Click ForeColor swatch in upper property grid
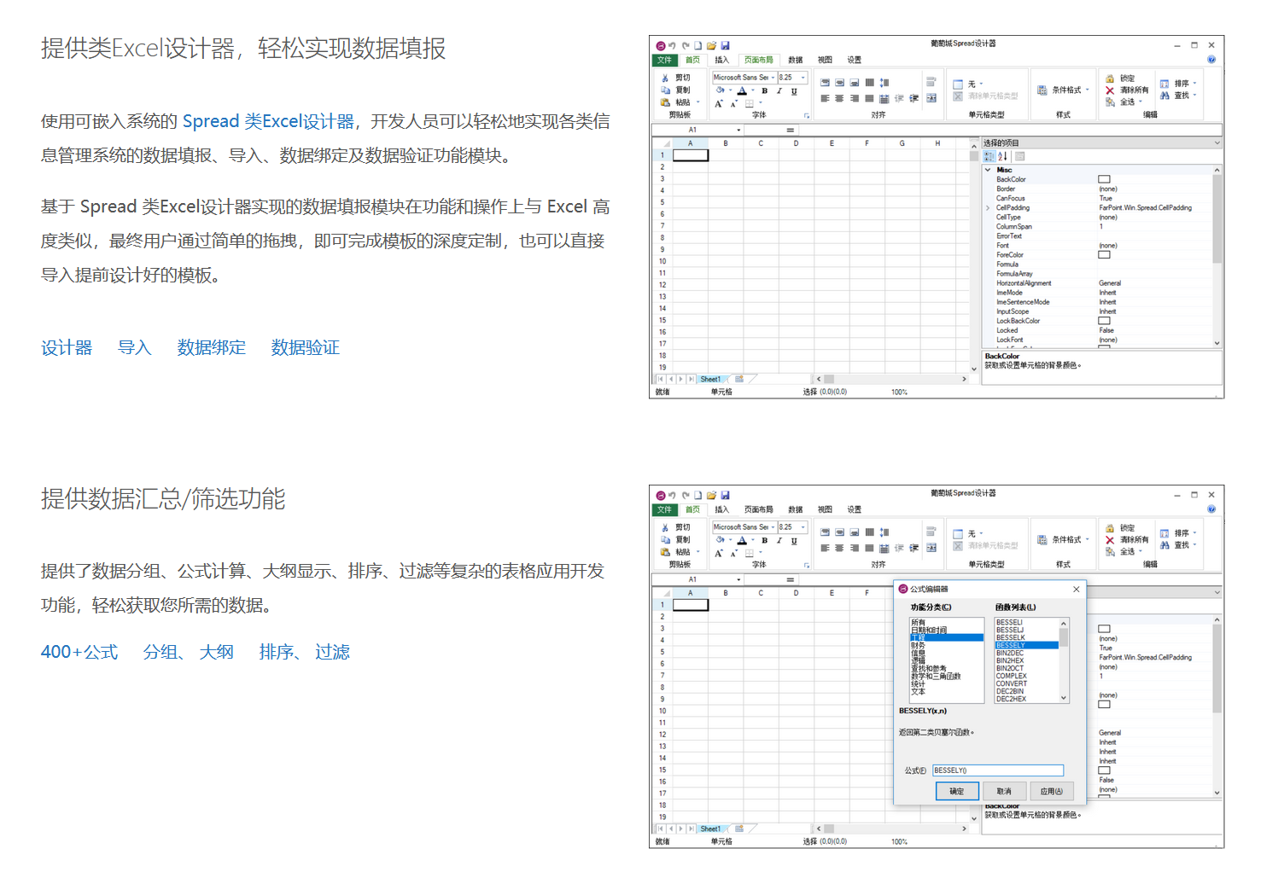Screen dimensions: 1284x872 point(1104,254)
